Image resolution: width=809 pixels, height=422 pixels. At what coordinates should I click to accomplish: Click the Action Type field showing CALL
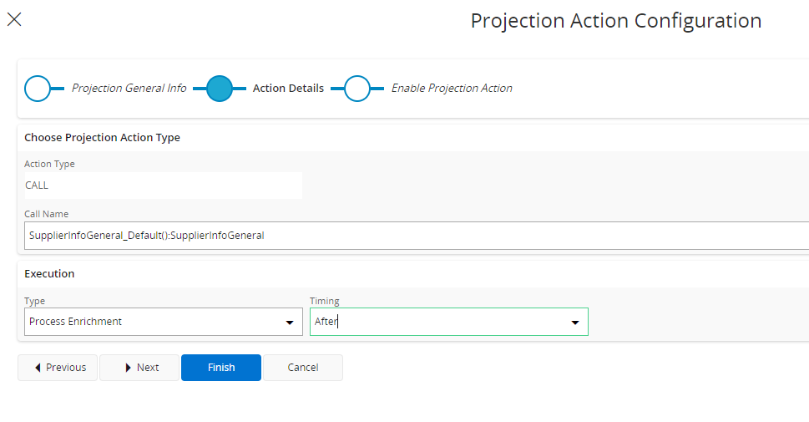click(x=163, y=186)
